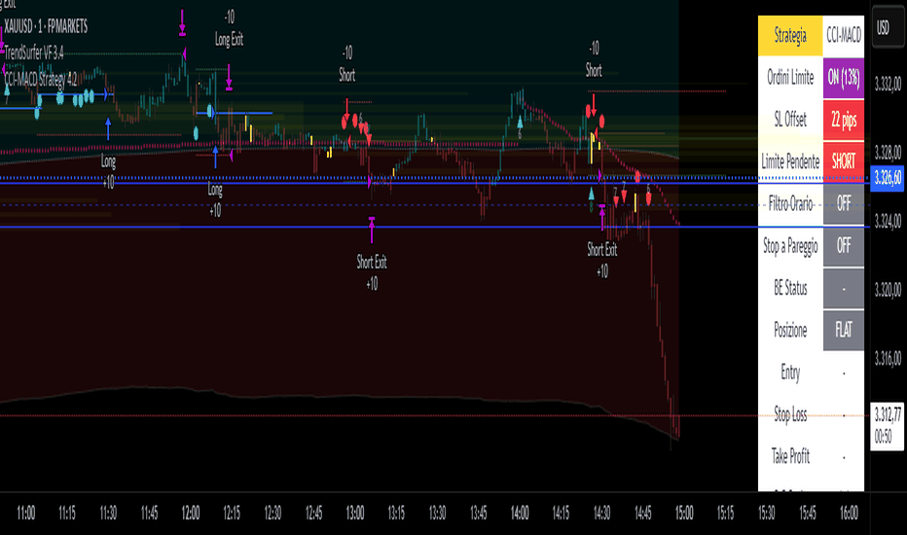
Task: Click the -10 Long Exit label marker
Action: pyautogui.click(x=229, y=28)
